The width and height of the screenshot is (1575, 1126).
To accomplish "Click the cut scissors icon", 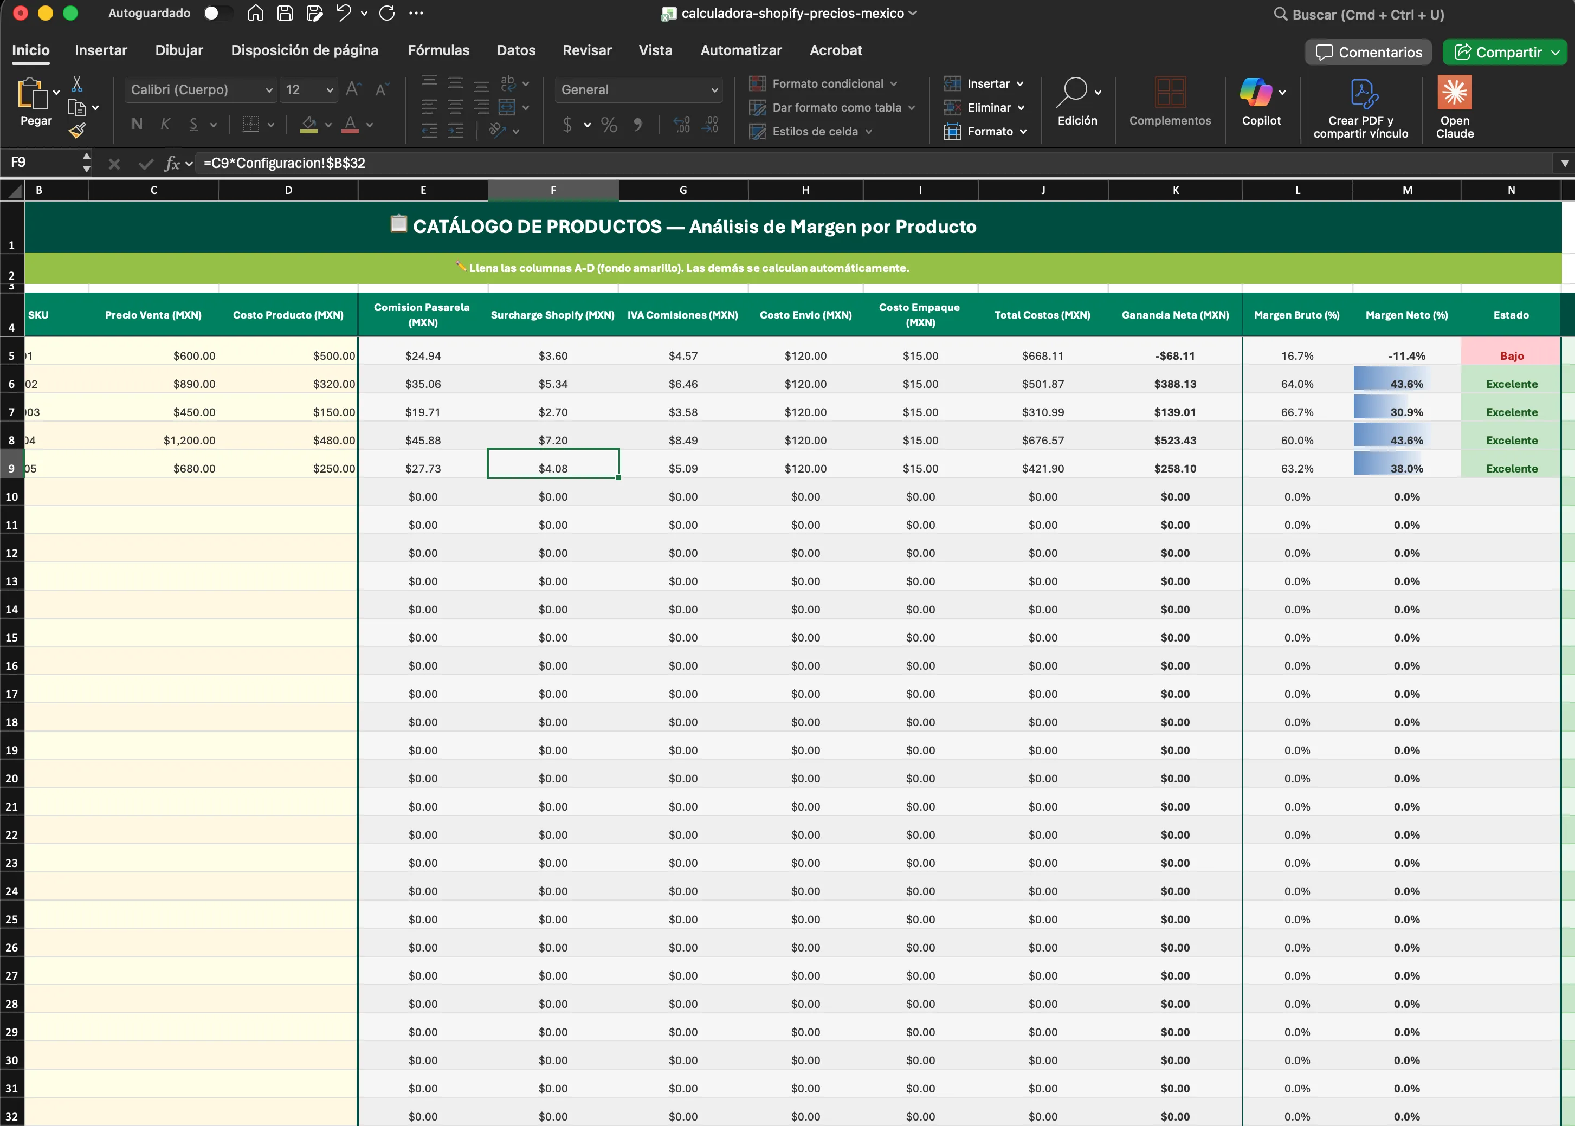I will [x=77, y=84].
